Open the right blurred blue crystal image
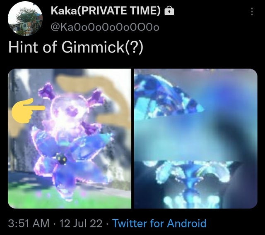265x235 pixels. coord(196,139)
